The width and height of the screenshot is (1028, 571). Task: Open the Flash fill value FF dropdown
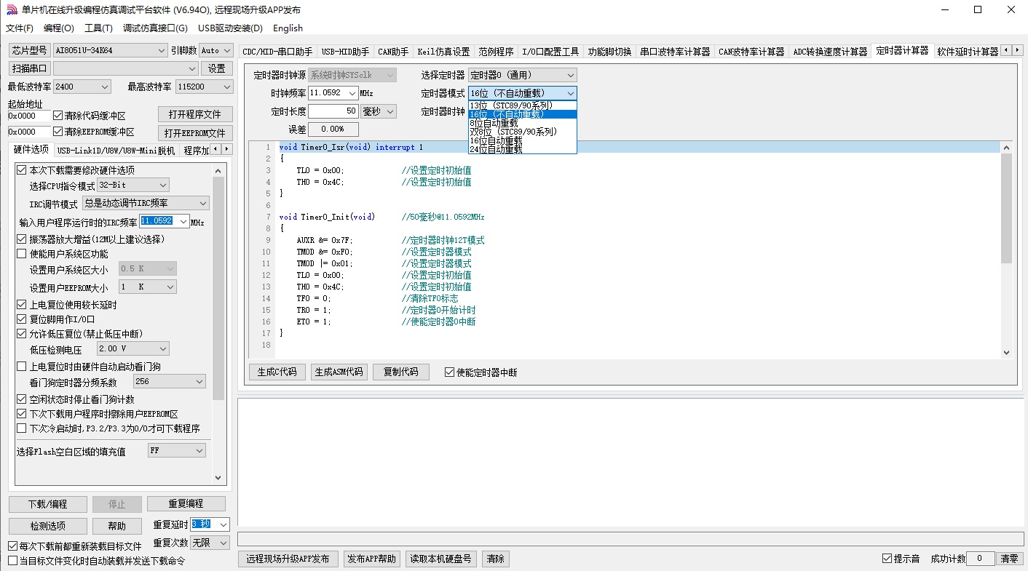click(177, 451)
